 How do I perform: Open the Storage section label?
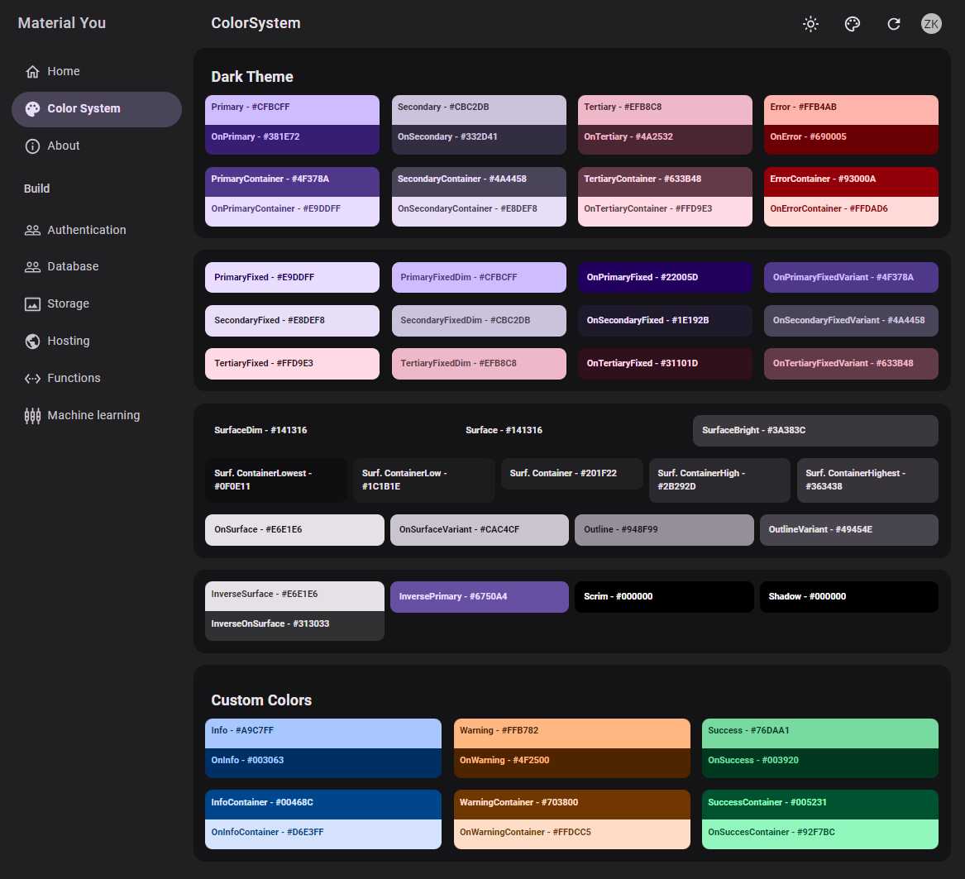click(x=69, y=303)
